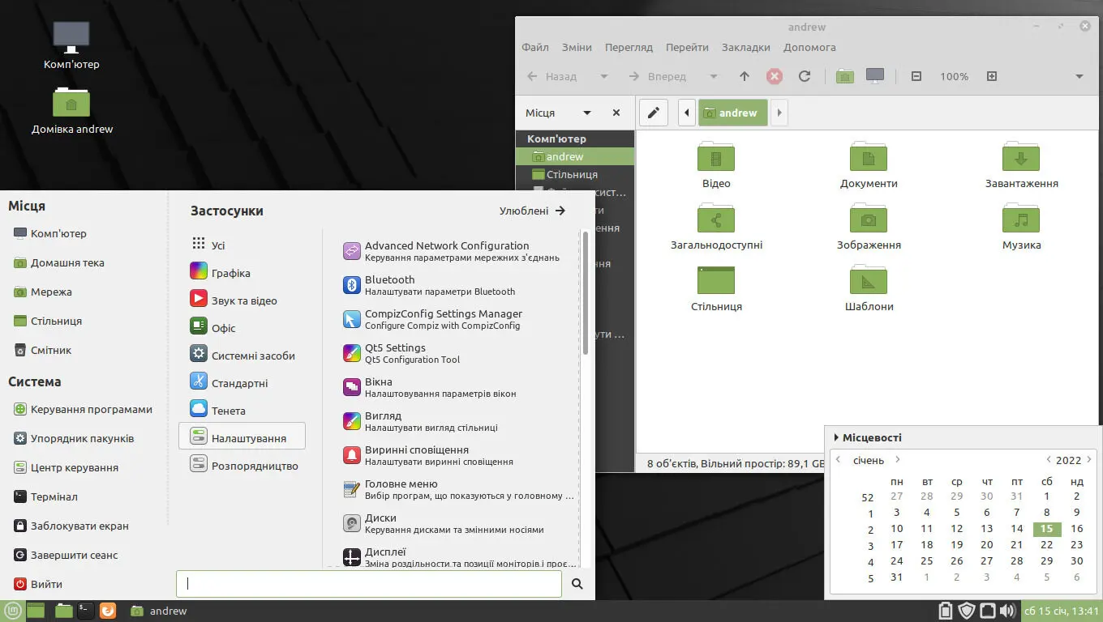
Task: Go up to parent folder arrow
Action: (745, 76)
